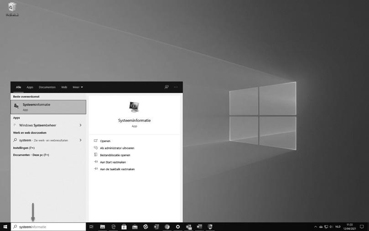Open the Documenten - Deze pc (7+) group
Viewport: 369px width, 231px height.
tap(31, 155)
